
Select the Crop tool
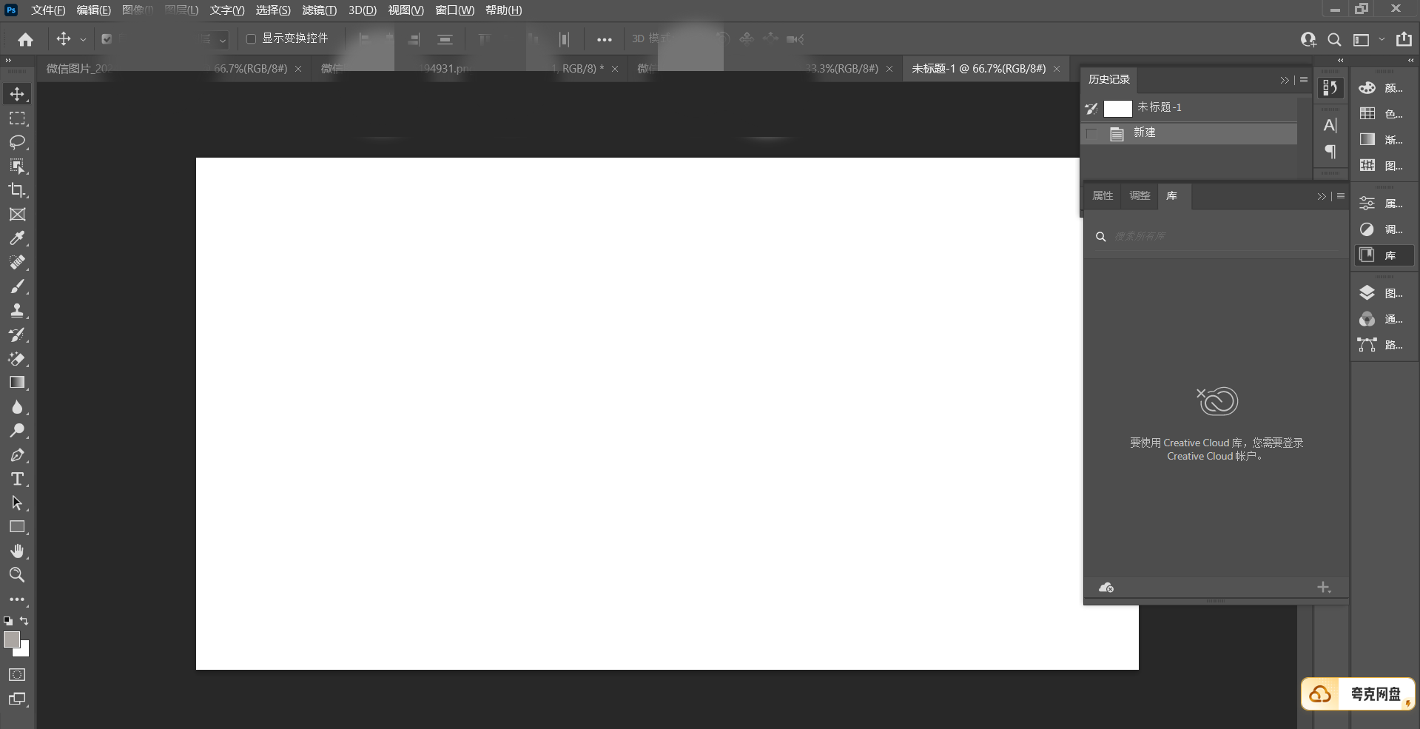pyautogui.click(x=17, y=190)
